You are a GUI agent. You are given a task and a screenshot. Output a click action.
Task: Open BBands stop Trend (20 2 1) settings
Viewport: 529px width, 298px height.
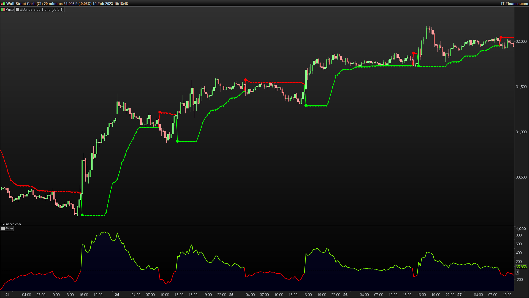point(42,9)
